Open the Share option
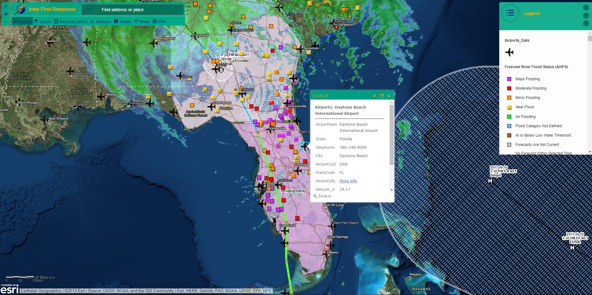Viewport: 592px width, 295px height. 142,21
